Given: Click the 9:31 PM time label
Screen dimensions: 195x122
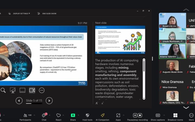Looking at the screenshot, I should pos(82,23).
